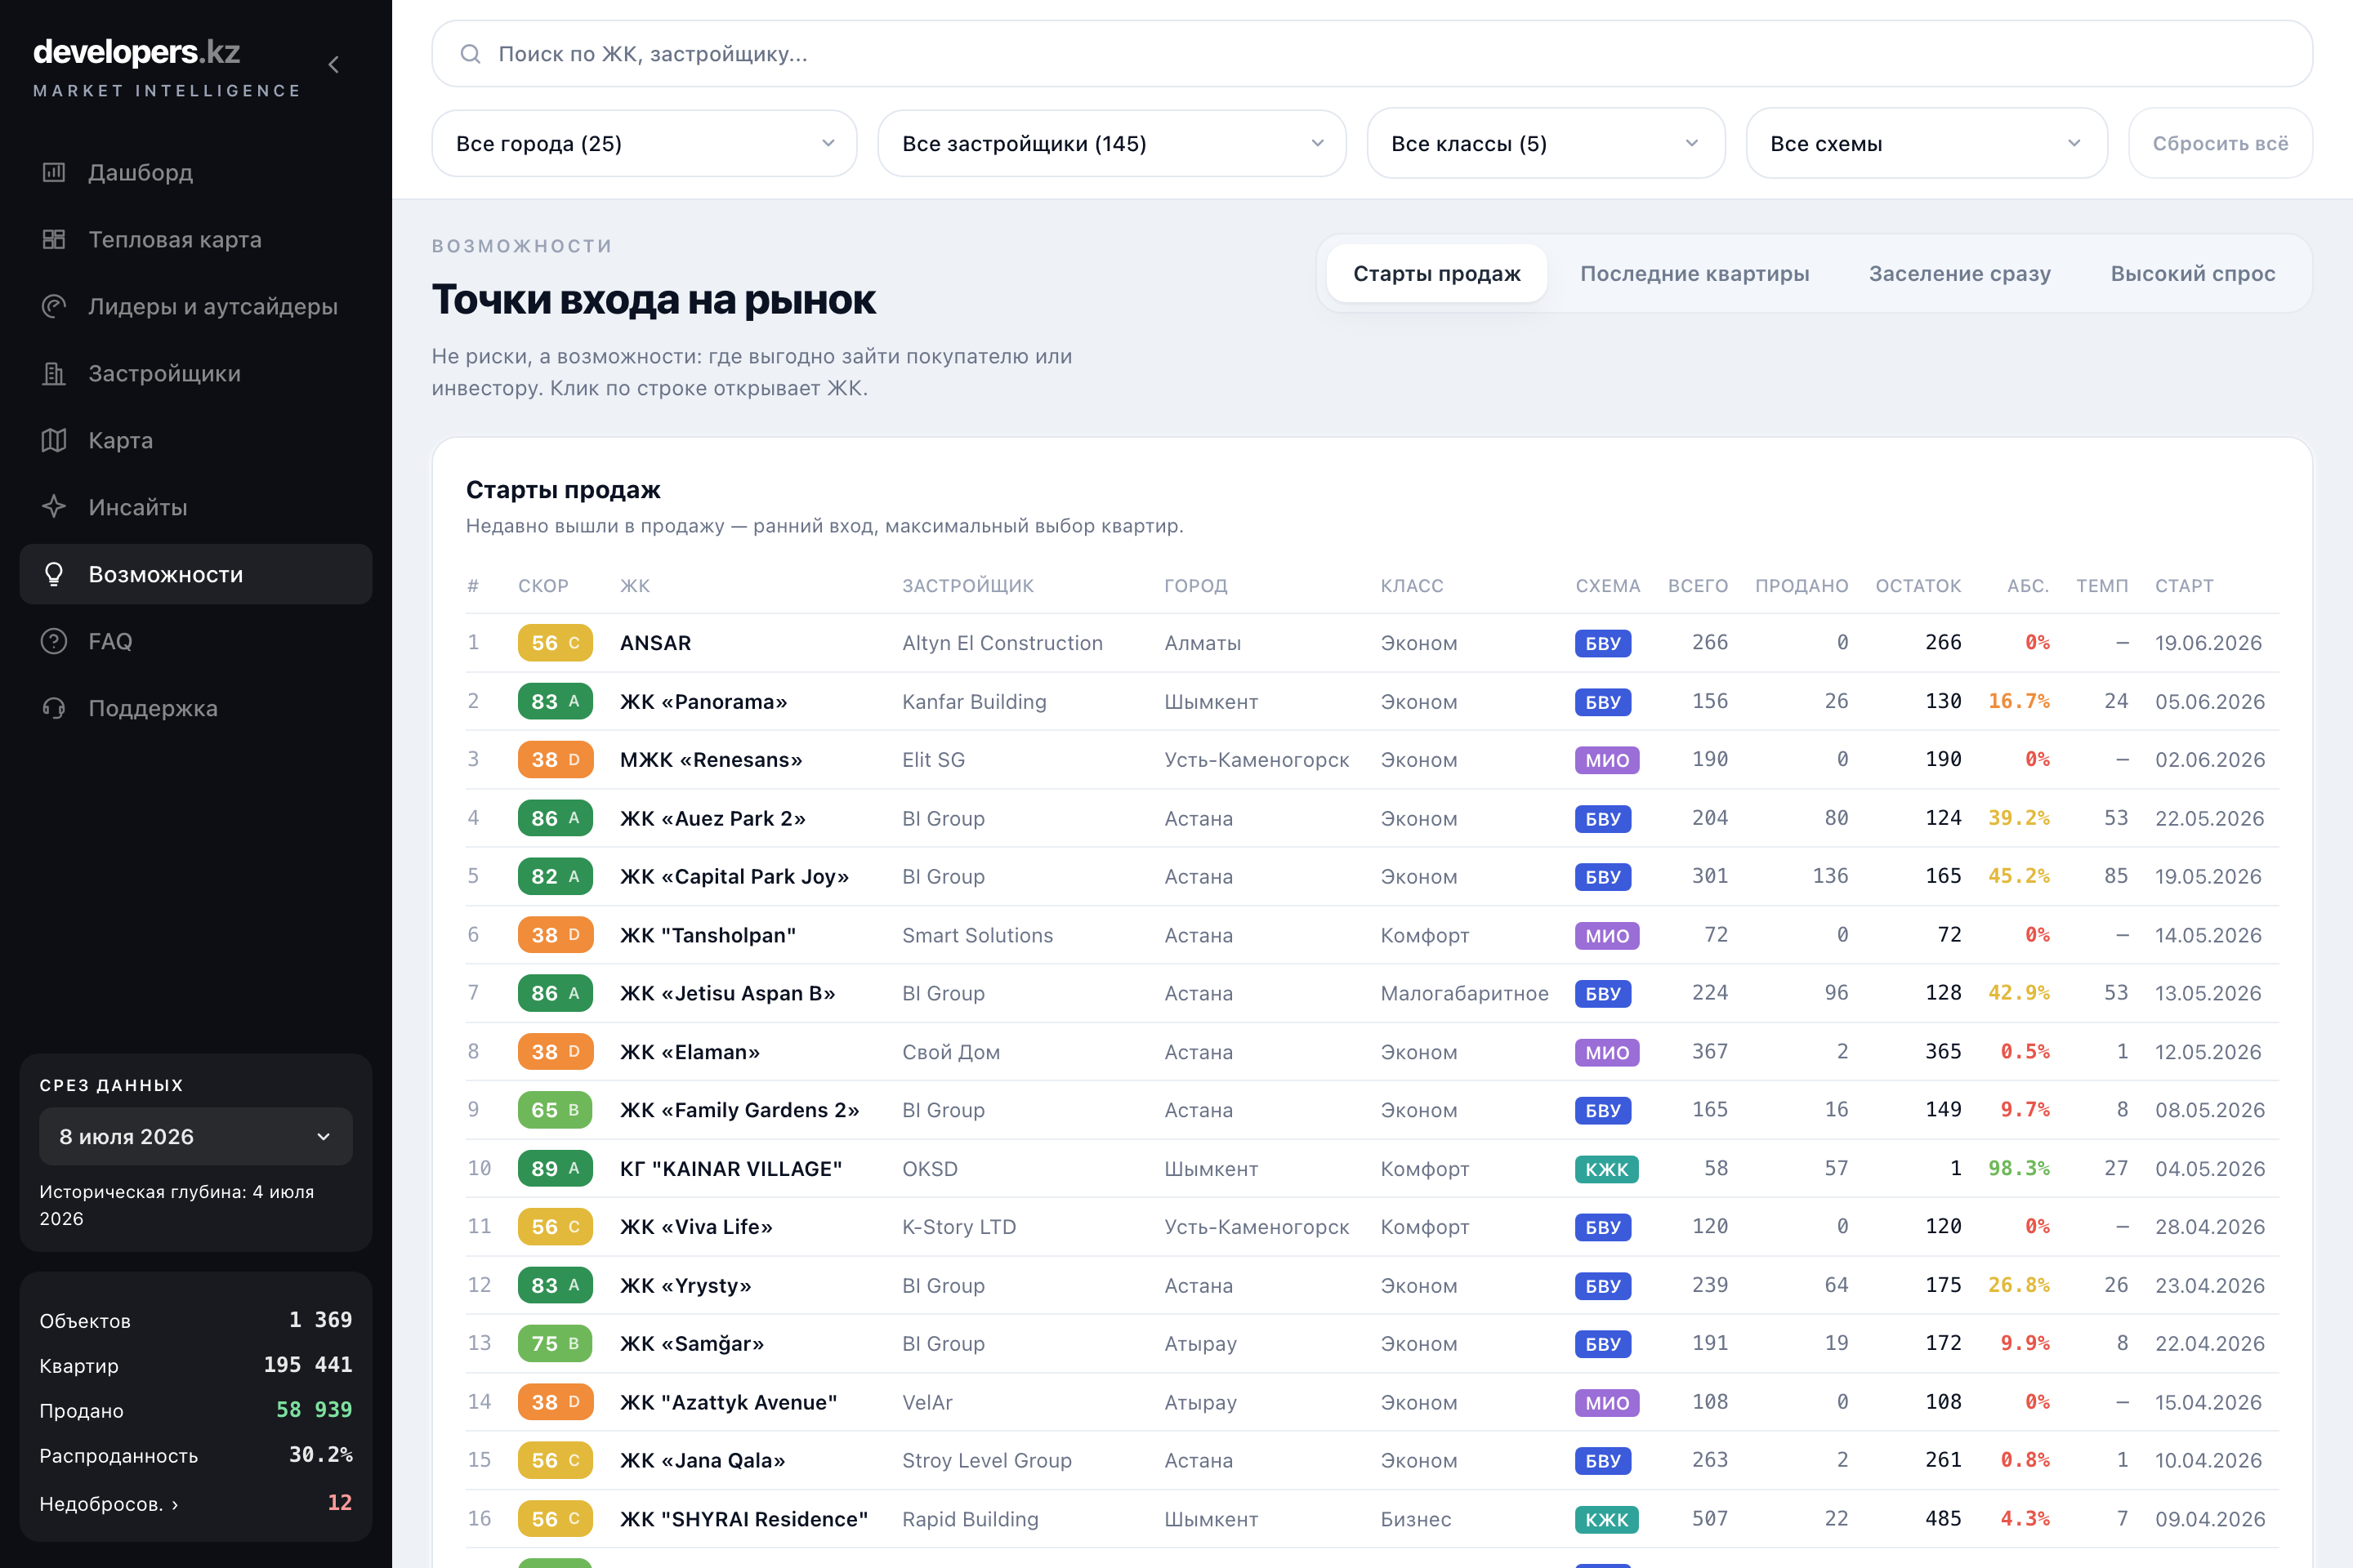
Task: Open Застройщики menu item
Action: (x=196, y=373)
